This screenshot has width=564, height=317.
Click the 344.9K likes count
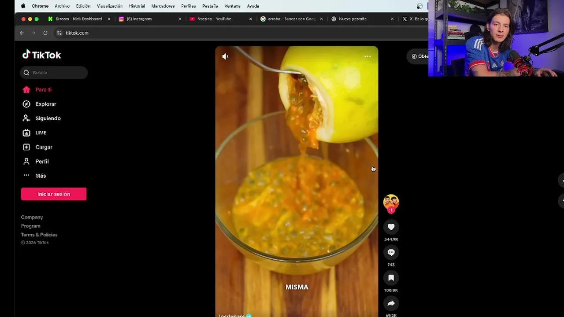coord(391,239)
